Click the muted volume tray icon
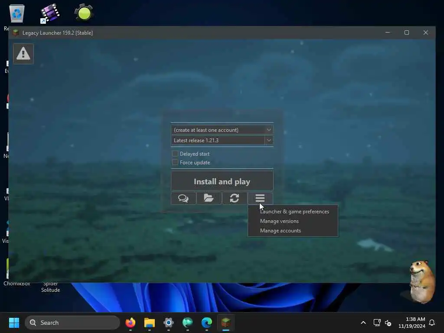This screenshot has height=333, width=444. [x=388, y=323]
